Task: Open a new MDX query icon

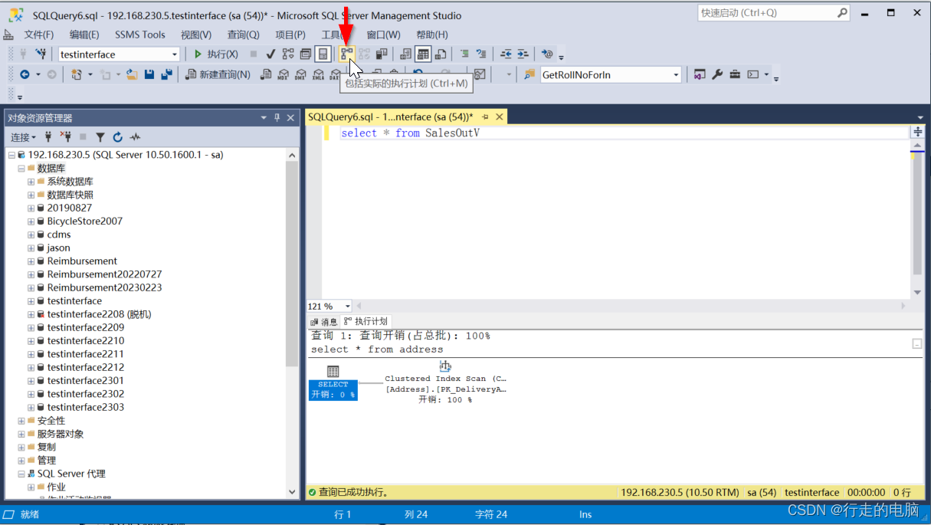Action: click(283, 74)
